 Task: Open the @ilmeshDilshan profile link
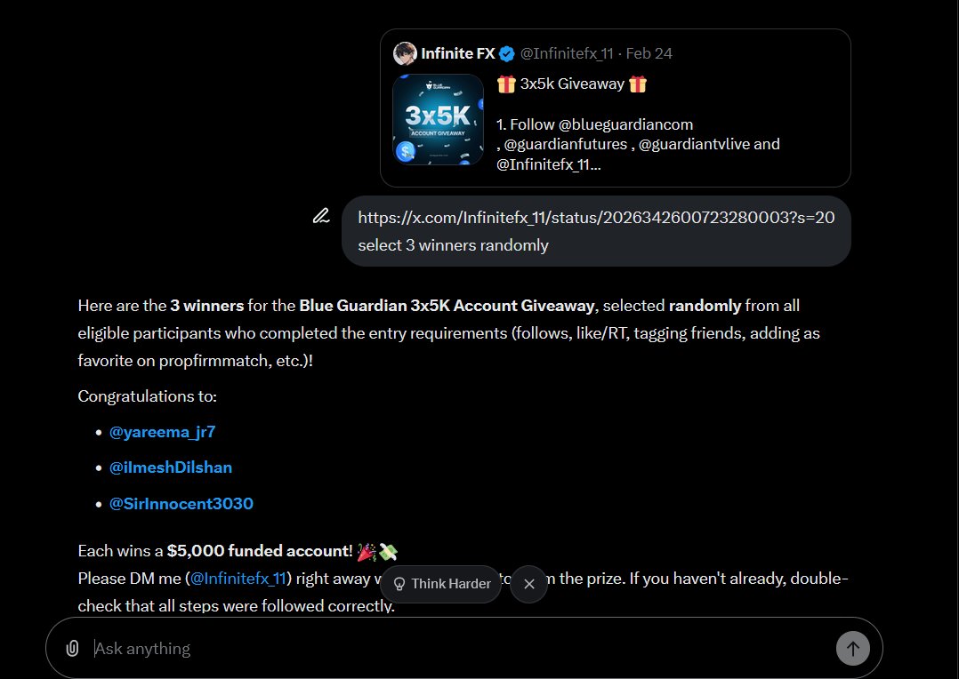[x=171, y=467]
